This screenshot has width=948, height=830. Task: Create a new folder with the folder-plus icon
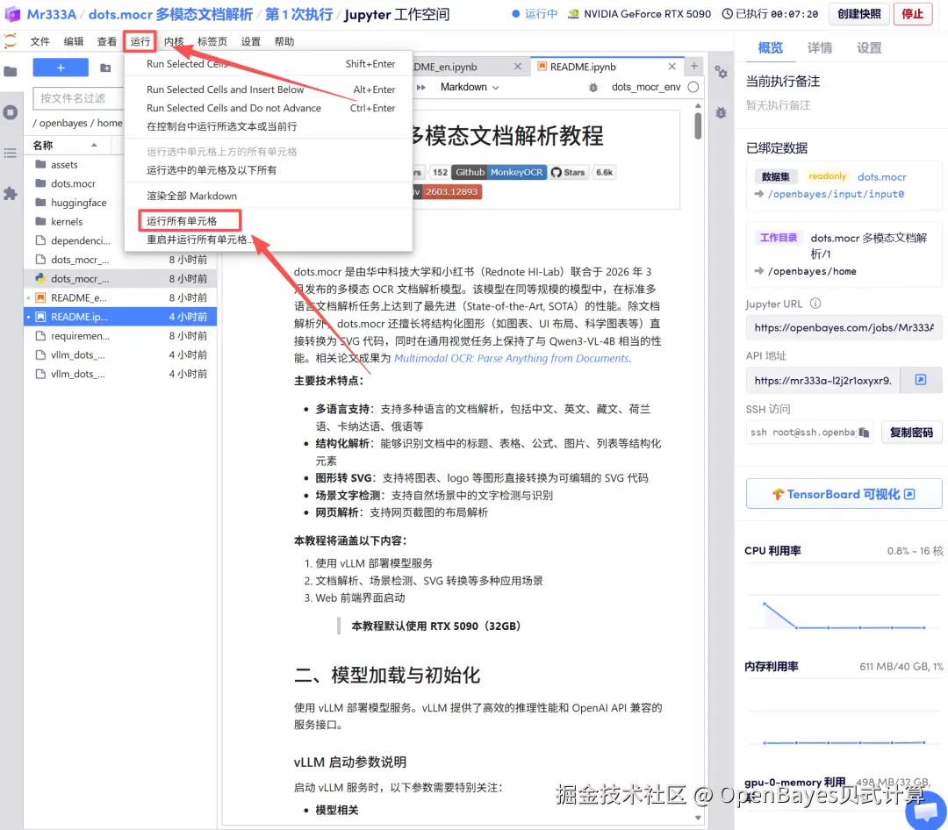click(x=105, y=68)
